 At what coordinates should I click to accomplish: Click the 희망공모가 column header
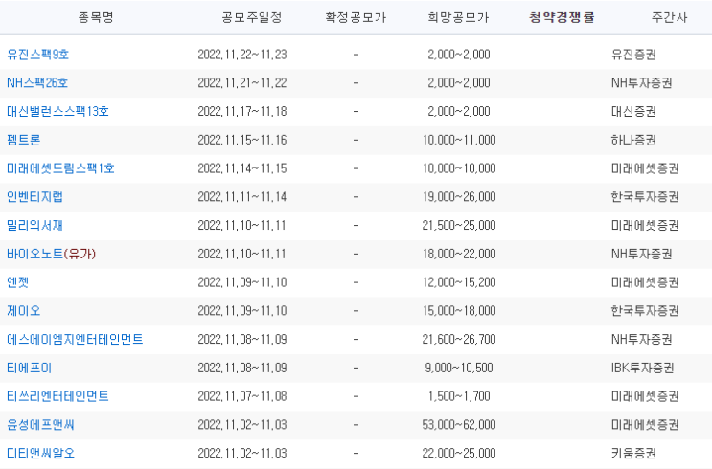(x=458, y=17)
